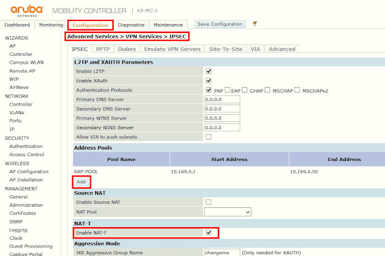Open the Controller wizard link
Viewport: 385px width, 256px height.
(x=21, y=54)
